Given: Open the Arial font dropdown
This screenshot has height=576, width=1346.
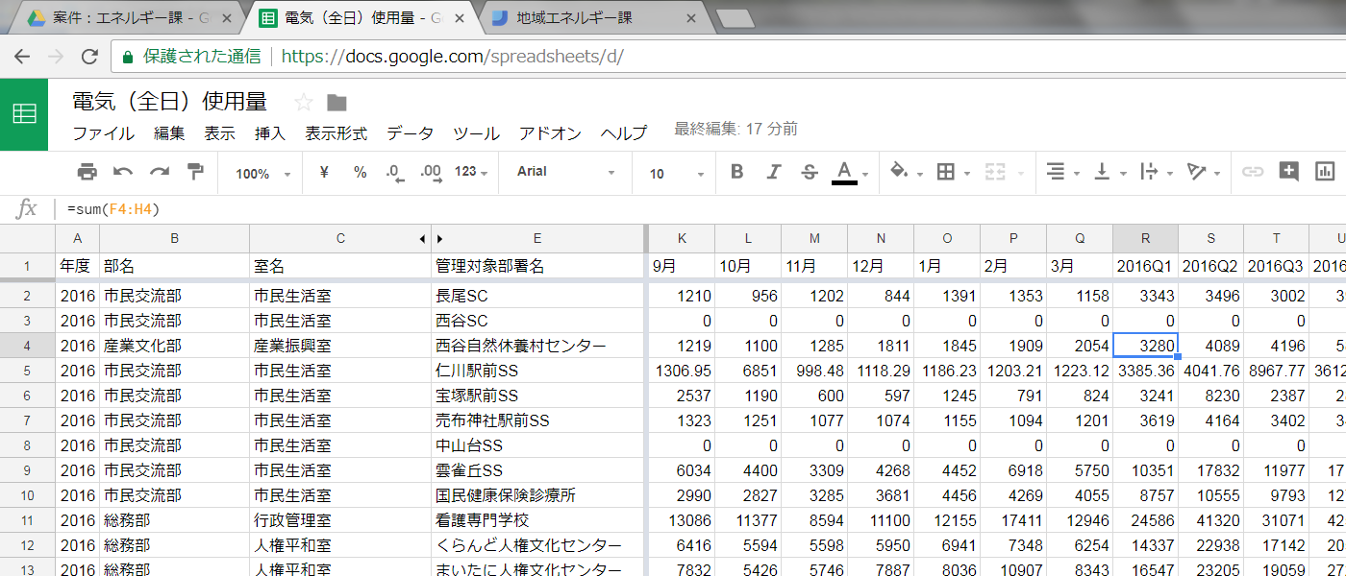Looking at the screenshot, I should coord(565,172).
